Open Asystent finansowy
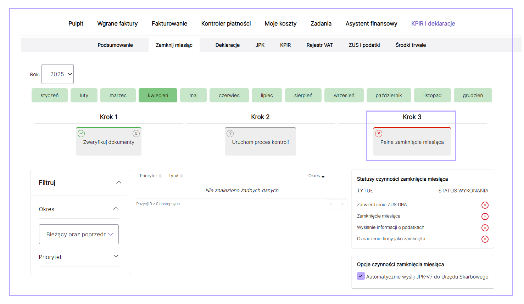 click(x=371, y=23)
